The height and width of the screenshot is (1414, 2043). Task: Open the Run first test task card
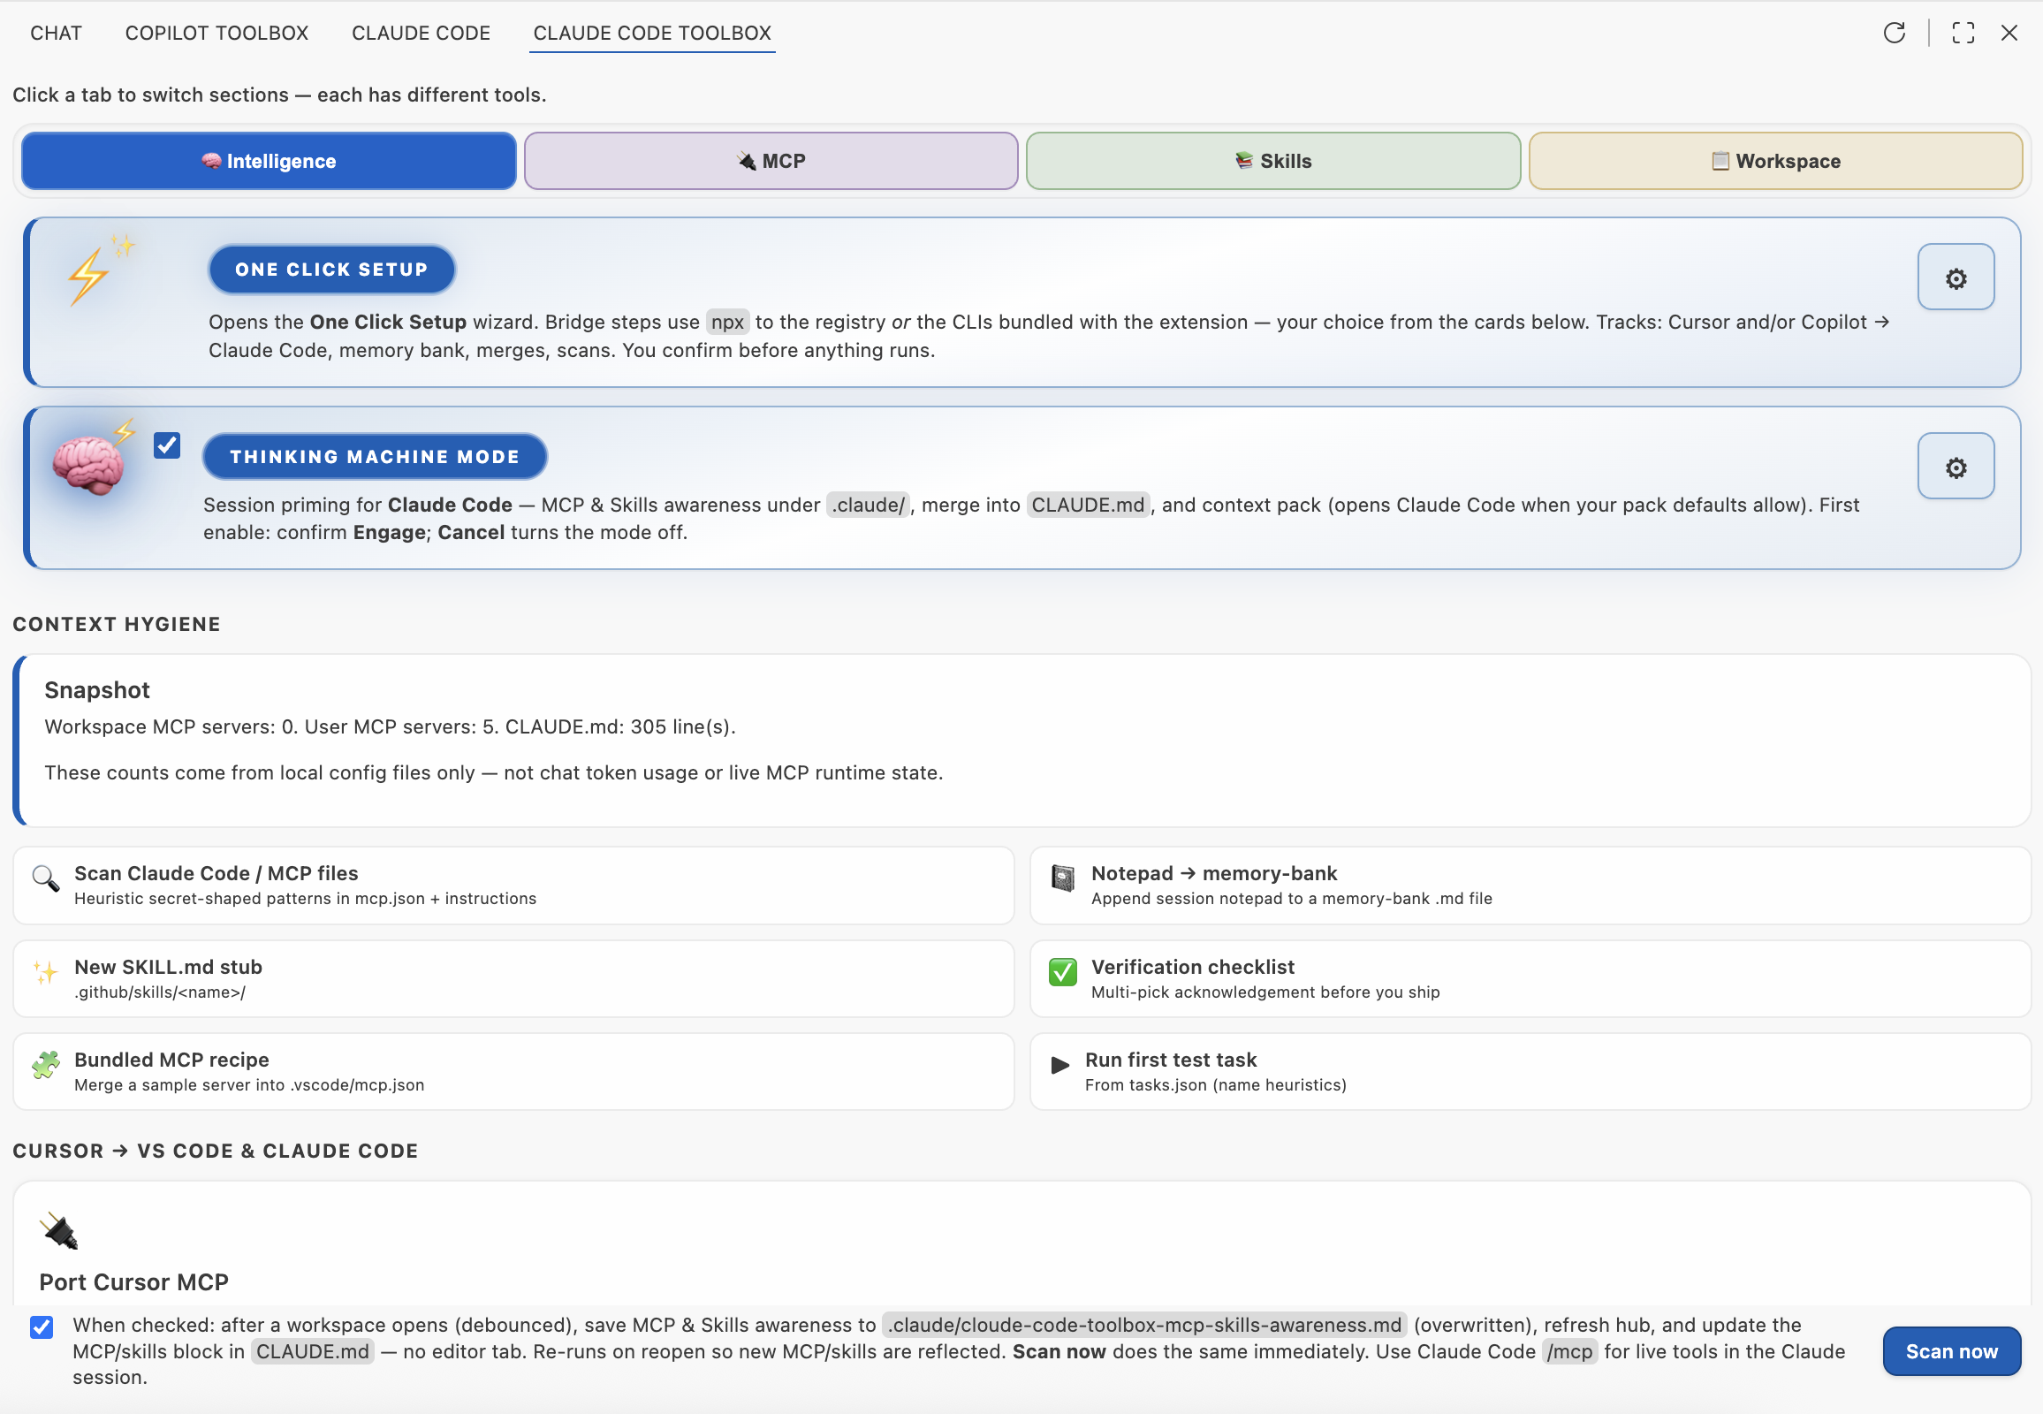tap(1530, 1071)
